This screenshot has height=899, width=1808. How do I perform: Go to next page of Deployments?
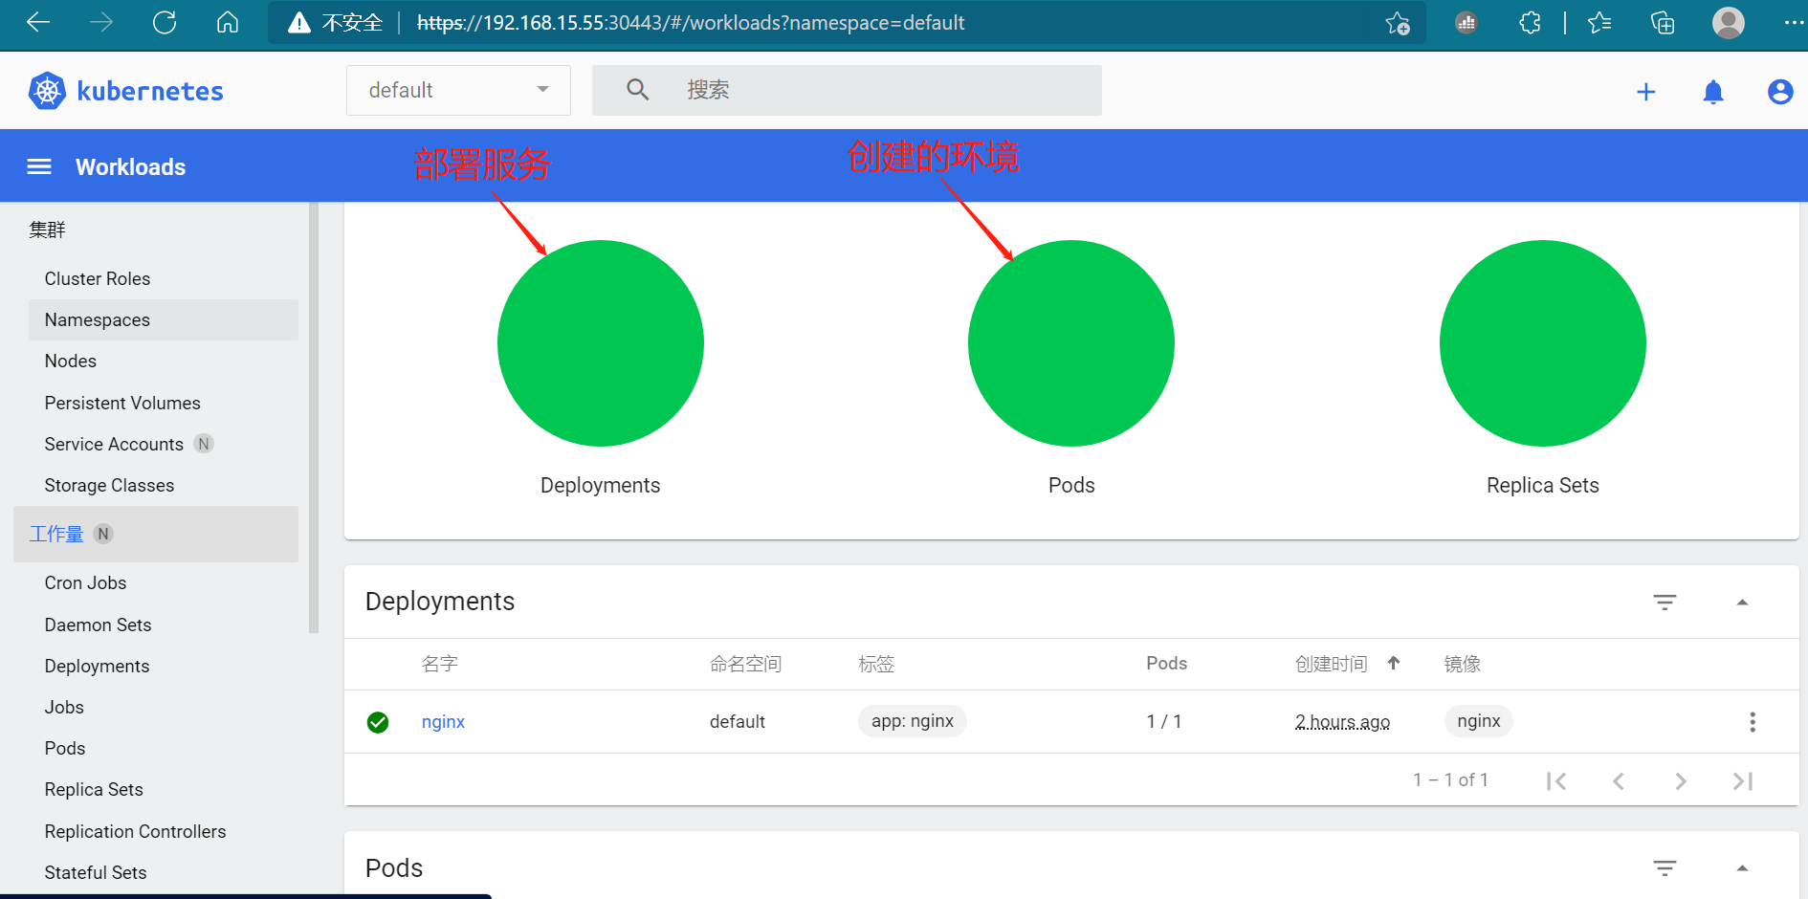[x=1681, y=781]
